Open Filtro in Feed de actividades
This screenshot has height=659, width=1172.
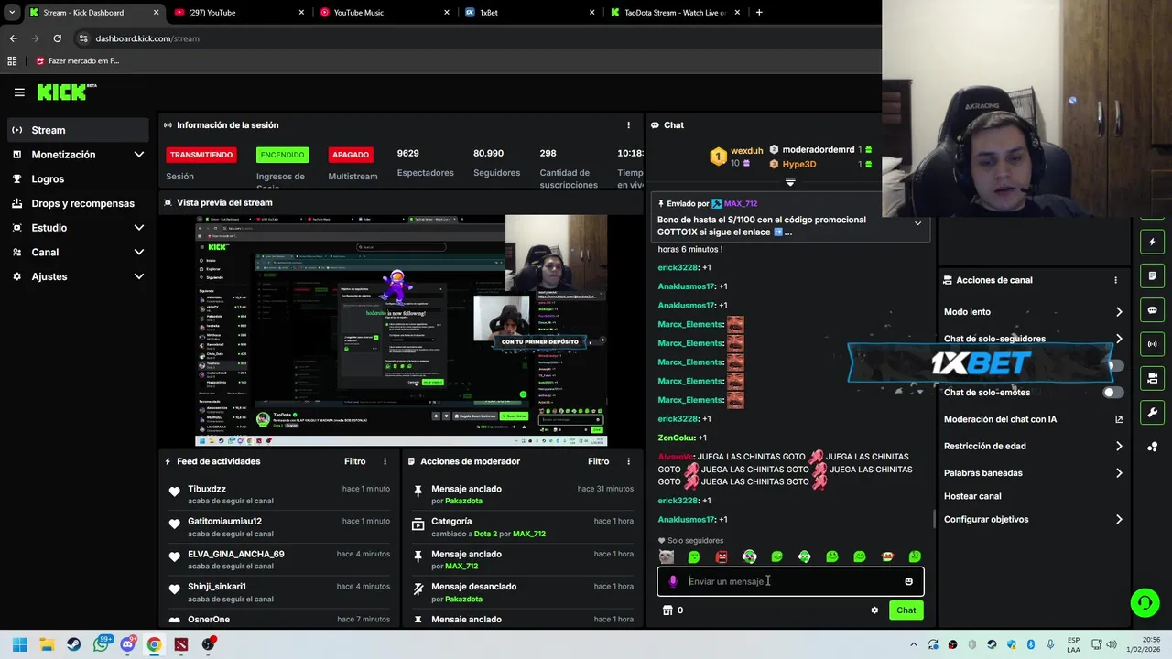[354, 461]
